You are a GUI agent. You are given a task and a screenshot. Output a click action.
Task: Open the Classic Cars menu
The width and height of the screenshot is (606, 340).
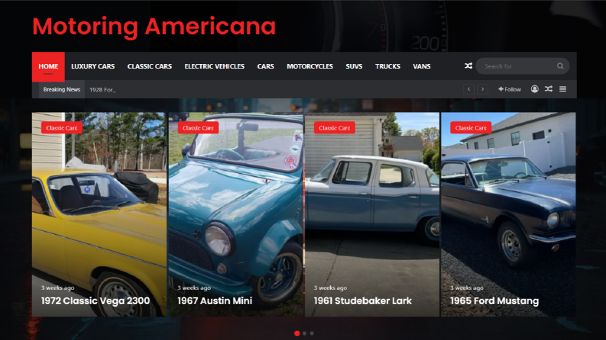click(x=150, y=66)
